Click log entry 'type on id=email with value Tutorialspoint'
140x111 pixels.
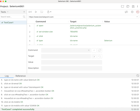pyautogui.click(x=70, y=87)
